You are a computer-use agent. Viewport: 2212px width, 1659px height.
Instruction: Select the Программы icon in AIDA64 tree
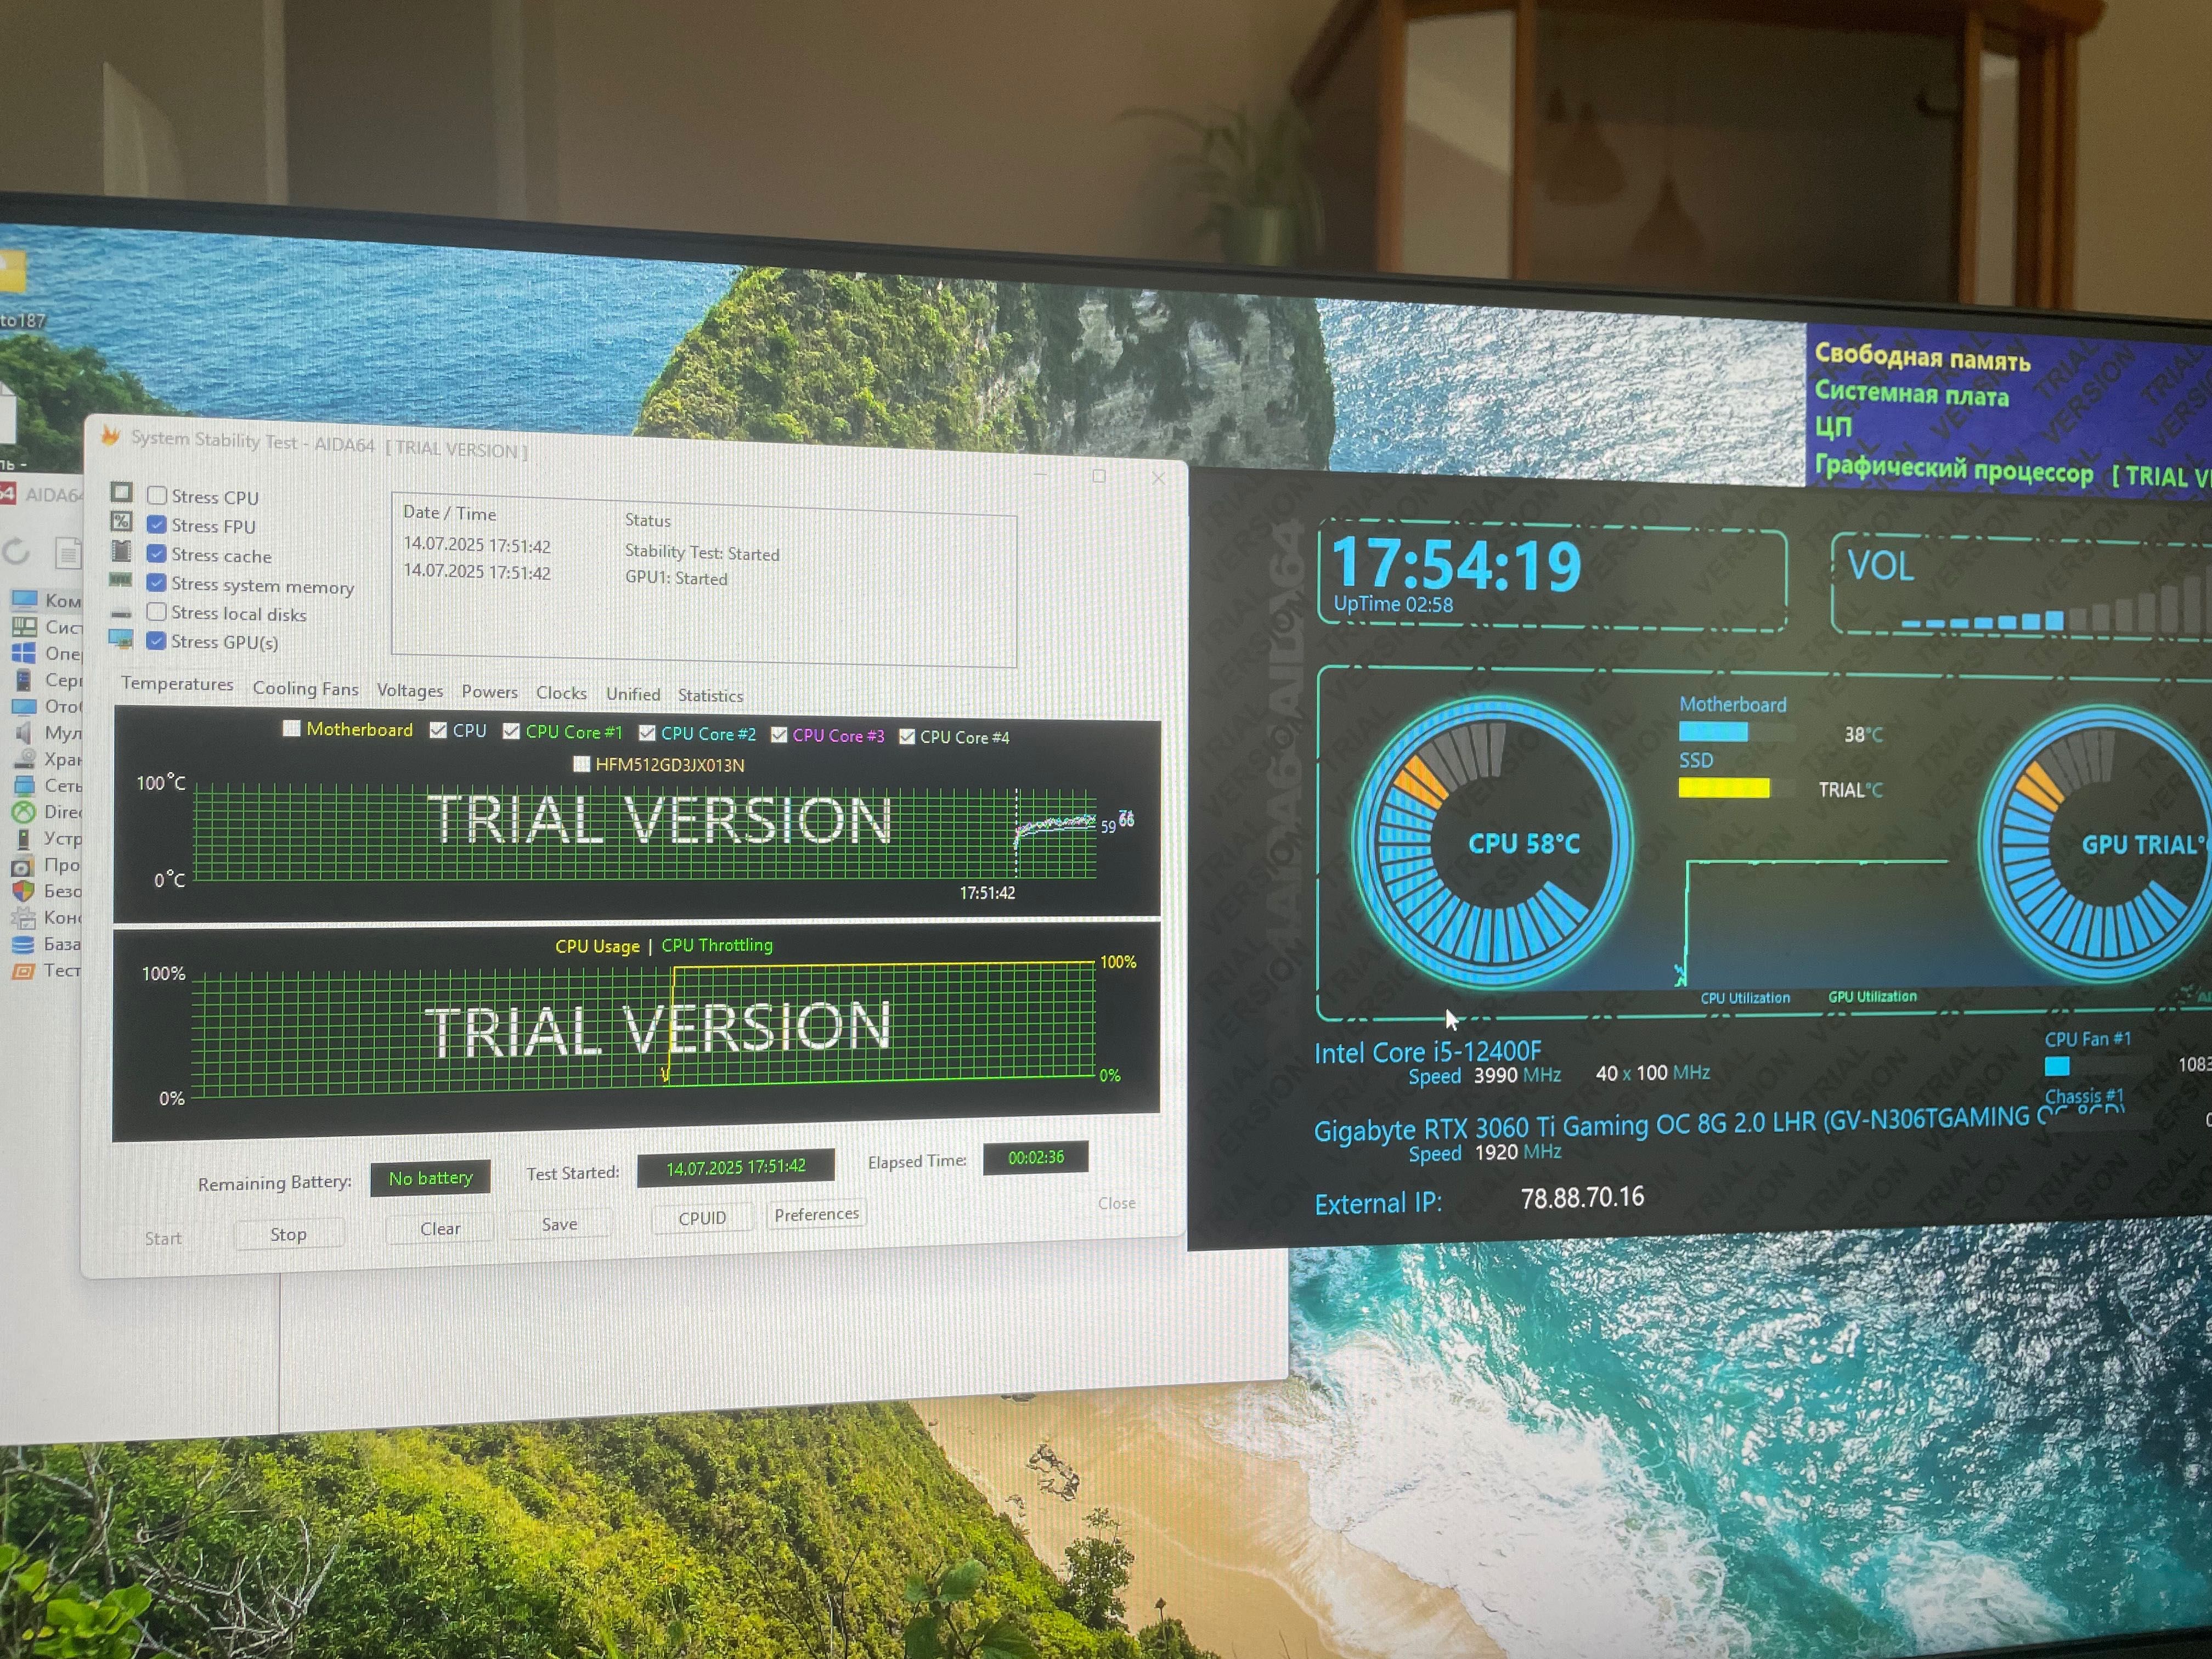[x=24, y=865]
